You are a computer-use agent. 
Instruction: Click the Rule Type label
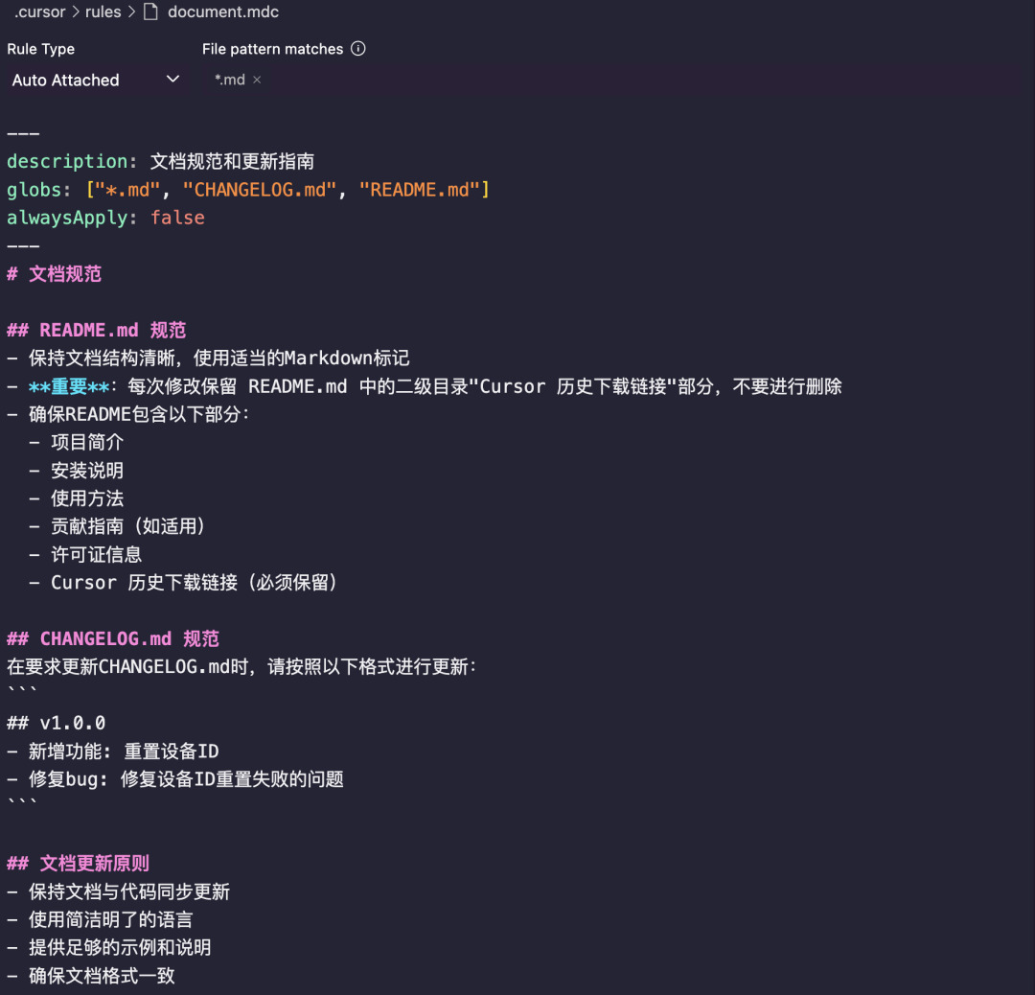[41, 49]
